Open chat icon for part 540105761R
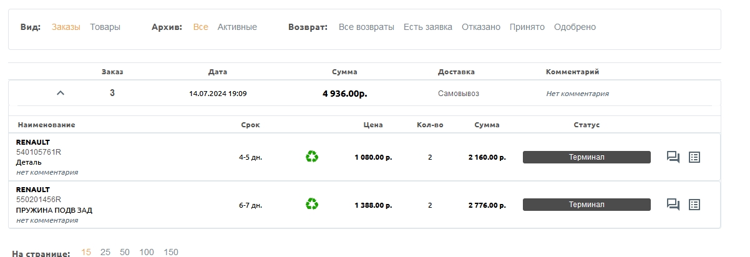Viewport: 750px width, 257px height. coord(673,157)
